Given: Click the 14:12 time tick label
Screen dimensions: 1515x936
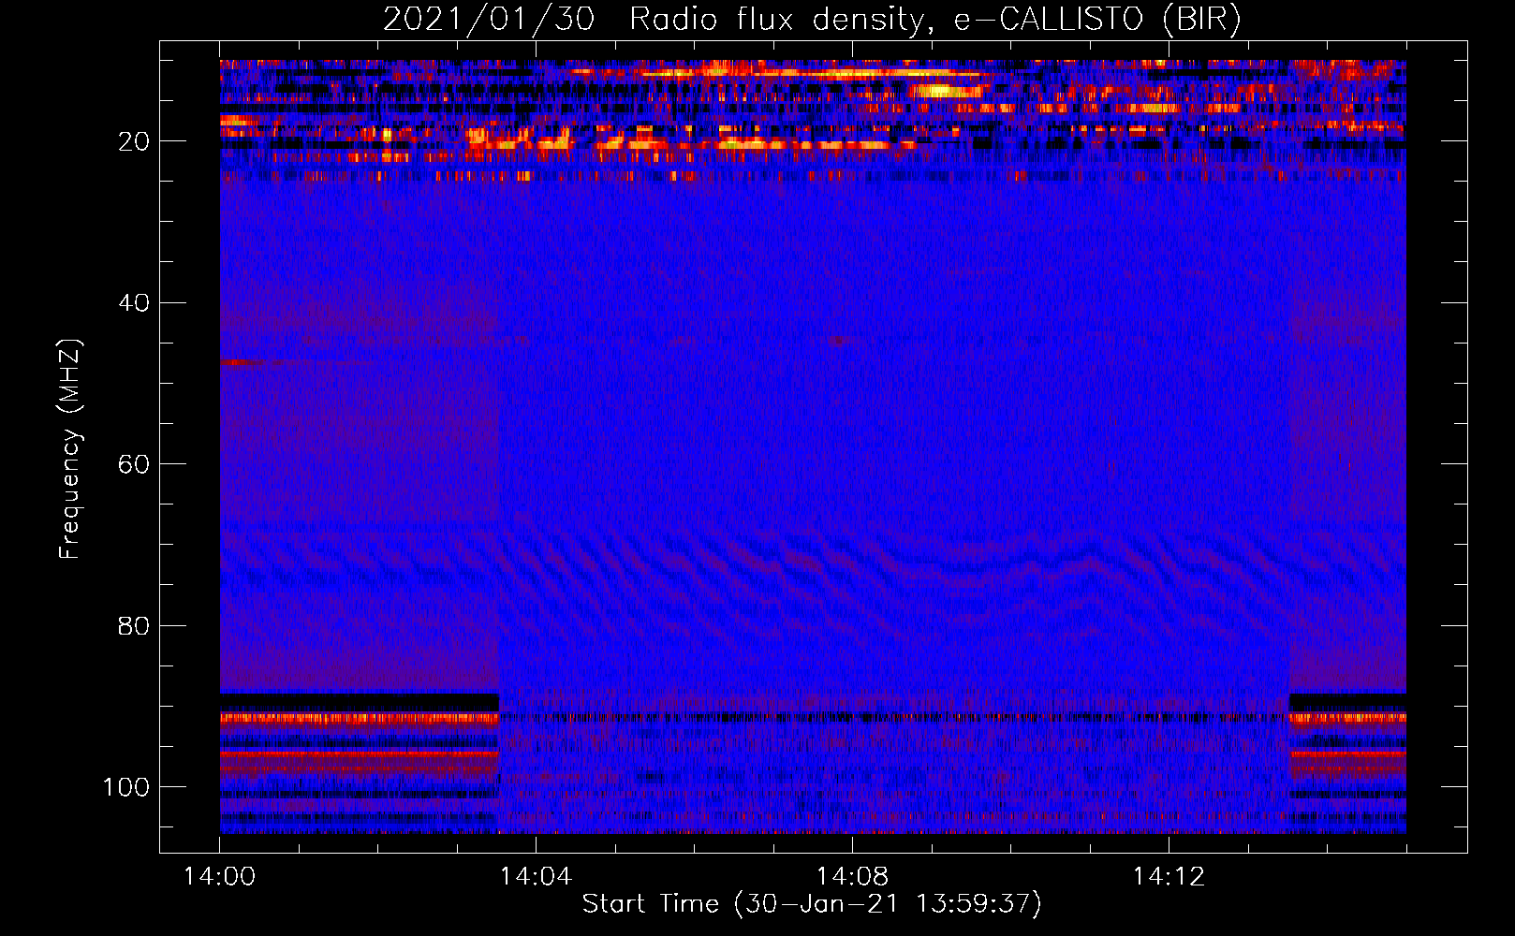Looking at the screenshot, I should click(1169, 877).
